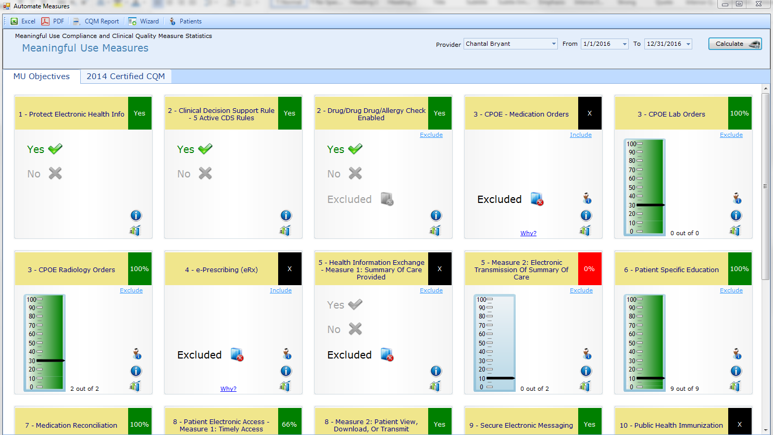
Task: Select the MU Objectives tab
Action: tap(42, 76)
